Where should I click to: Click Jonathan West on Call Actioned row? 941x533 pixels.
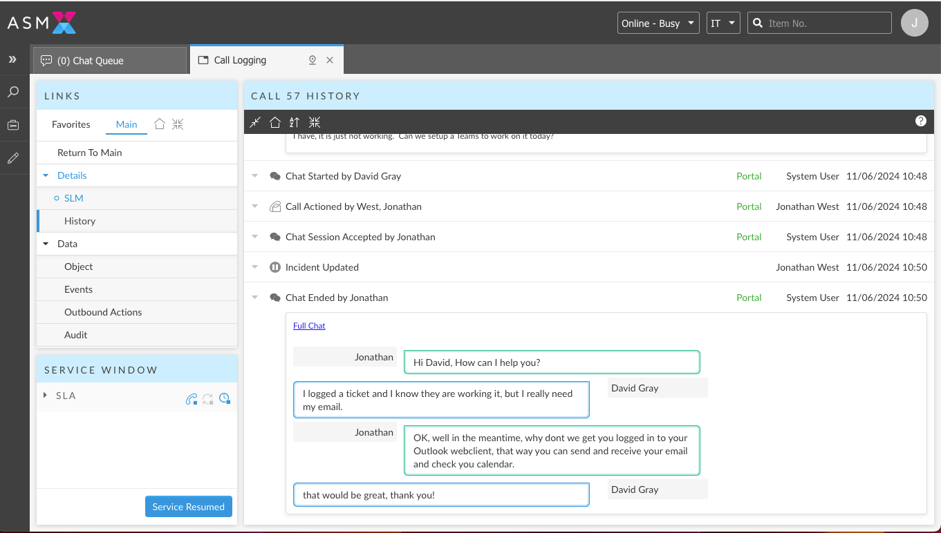(808, 206)
